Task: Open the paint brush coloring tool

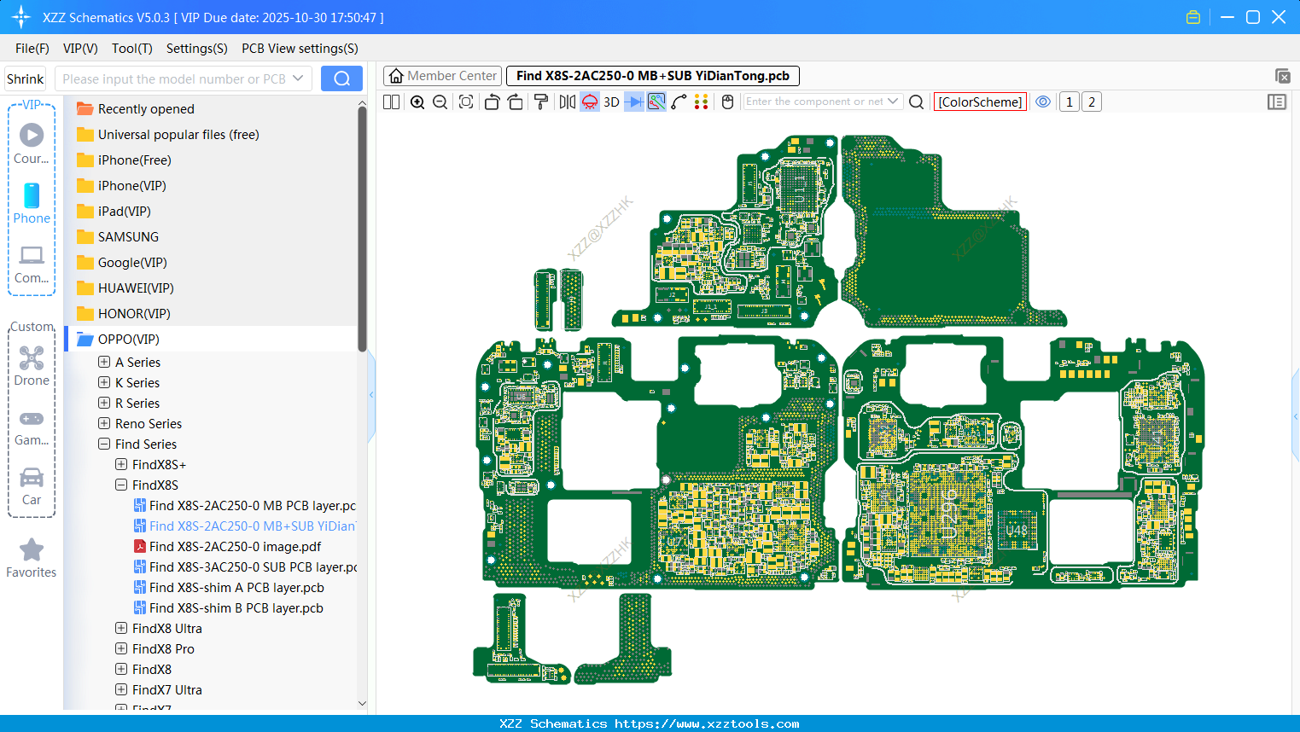Action: tap(539, 102)
